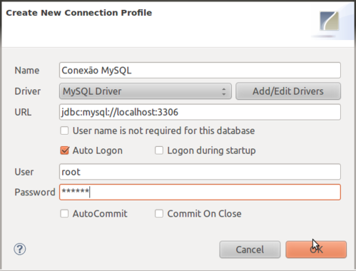Click the Driver label text

tap(28, 91)
